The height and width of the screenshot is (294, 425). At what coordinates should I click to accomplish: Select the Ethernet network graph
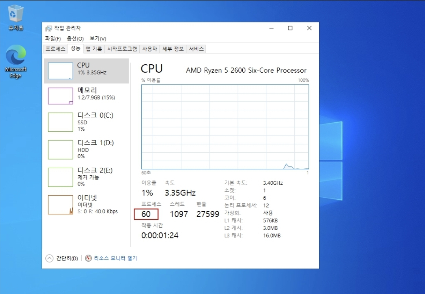pyautogui.click(x=60, y=204)
